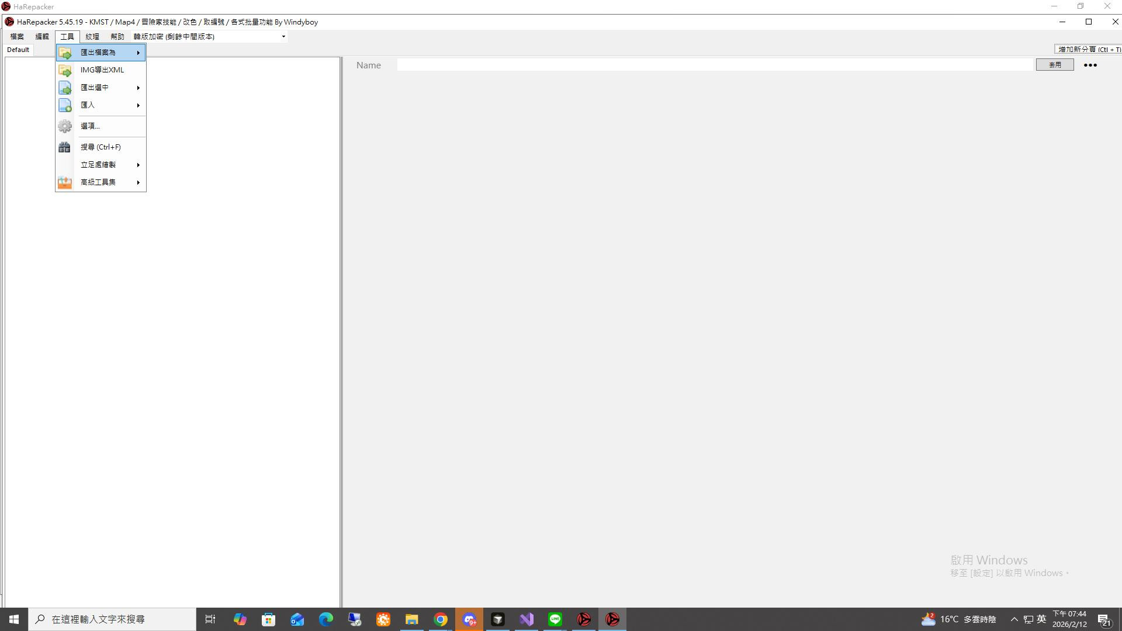Open the 幫助 help menu
Image resolution: width=1122 pixels, height=631 pixels.
tap(117, 36)
